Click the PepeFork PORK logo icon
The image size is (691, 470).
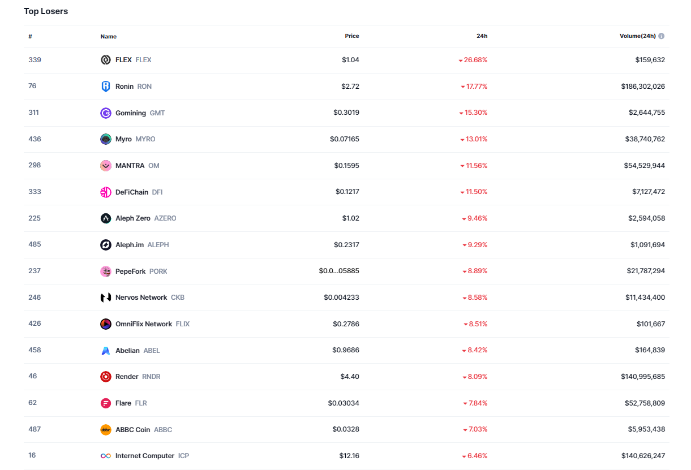pos(106,271)
